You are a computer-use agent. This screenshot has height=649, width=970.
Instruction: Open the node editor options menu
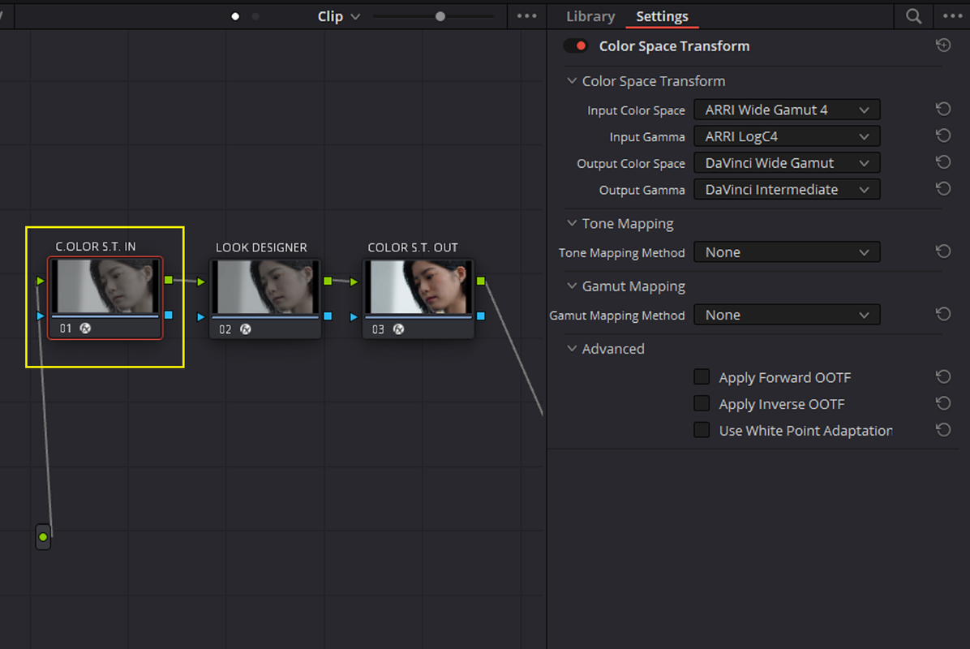pos(526,16)
